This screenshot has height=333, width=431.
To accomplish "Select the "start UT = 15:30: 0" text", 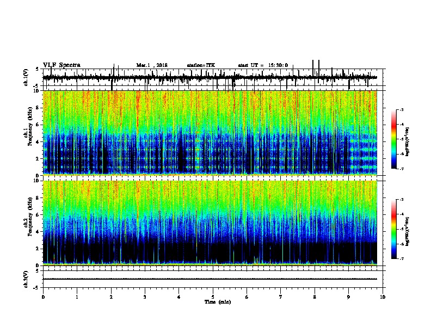I will pos(263,65).
